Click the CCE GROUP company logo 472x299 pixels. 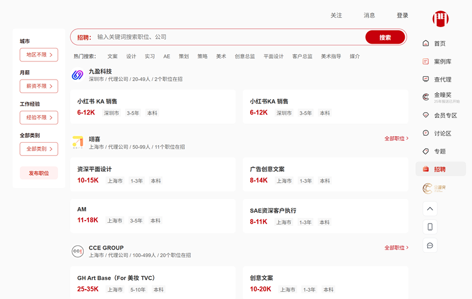coord(78,251)
